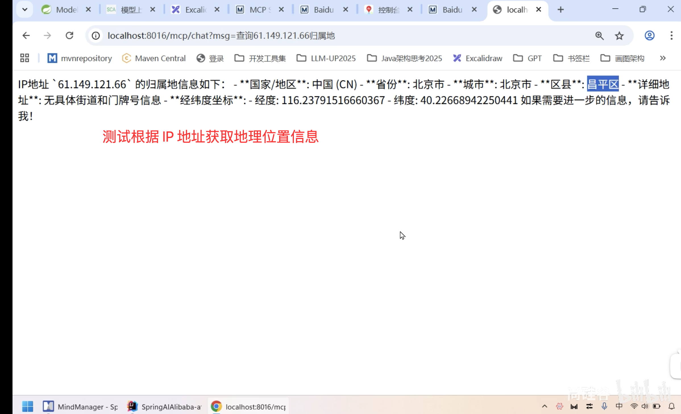Click the zoom magnifier icon in address bar
The height and width of the screenshot is (414, 681).
599,36
